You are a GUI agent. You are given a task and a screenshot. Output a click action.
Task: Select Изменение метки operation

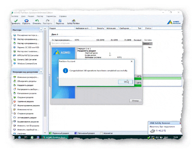coord(23,110)
